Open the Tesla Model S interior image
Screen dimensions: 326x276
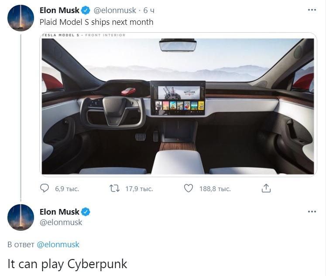(178, 104)
